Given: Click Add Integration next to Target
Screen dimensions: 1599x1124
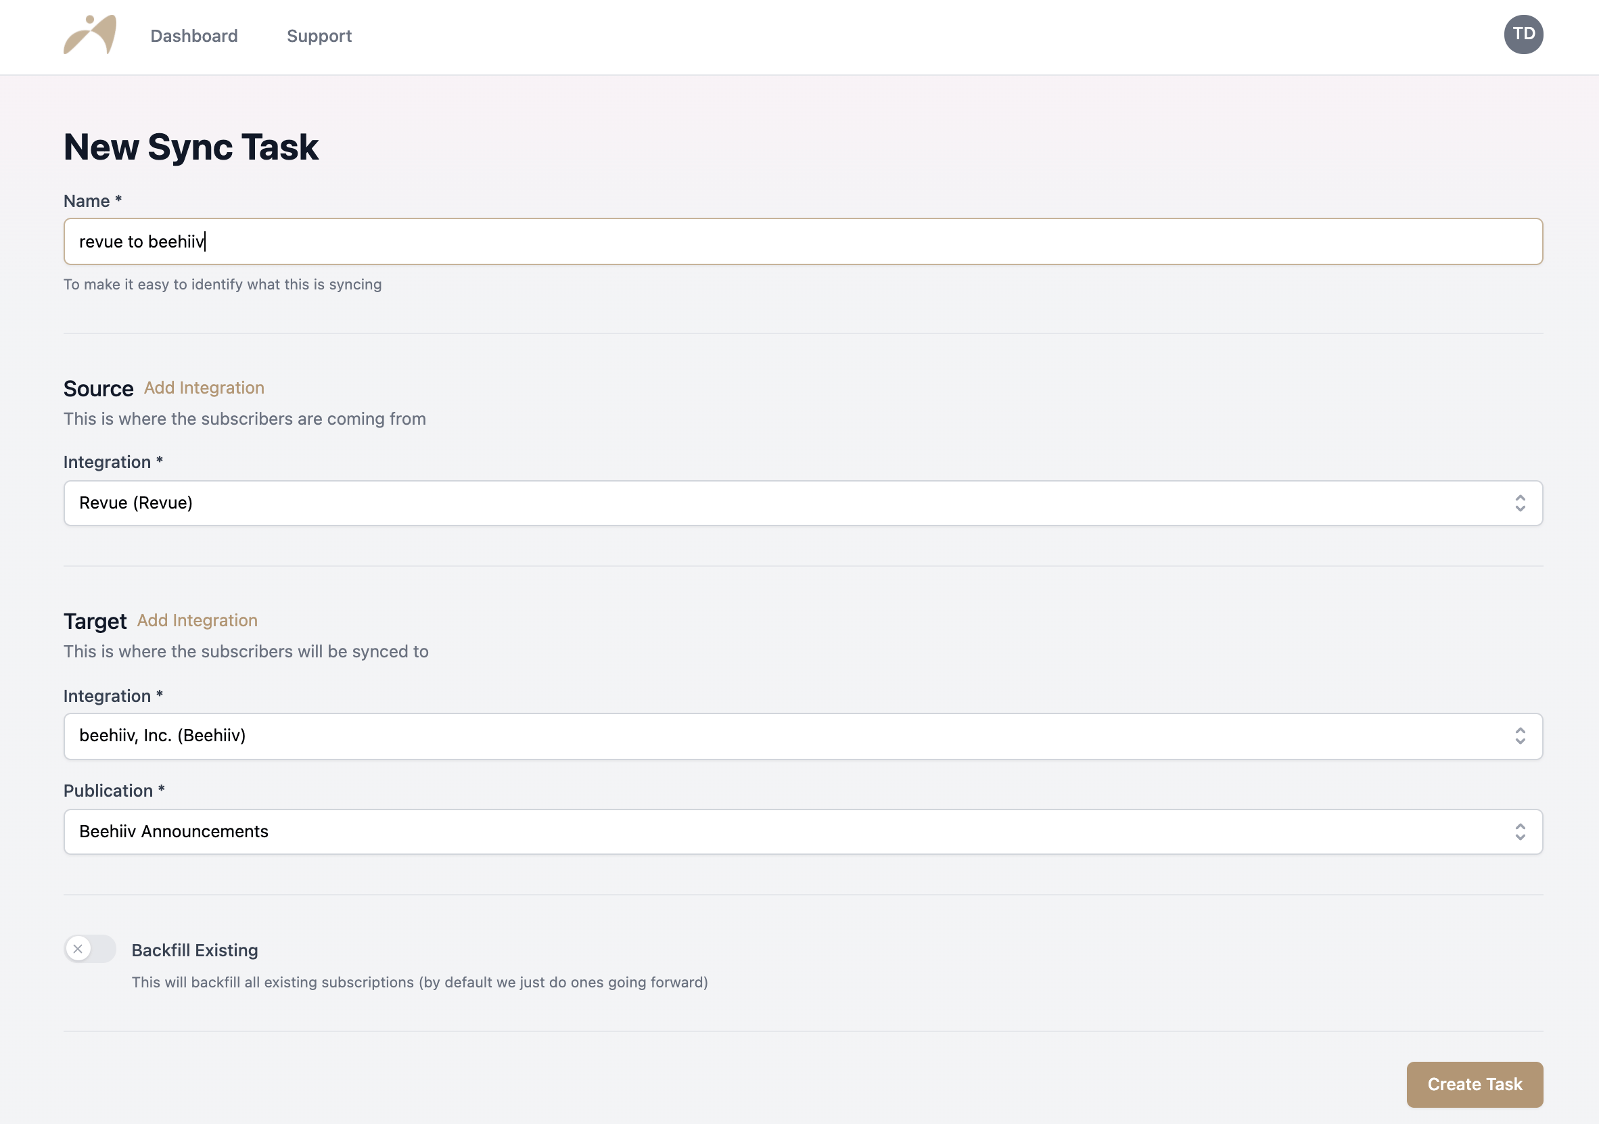Looking at the screenshot, I should [197, 620].
